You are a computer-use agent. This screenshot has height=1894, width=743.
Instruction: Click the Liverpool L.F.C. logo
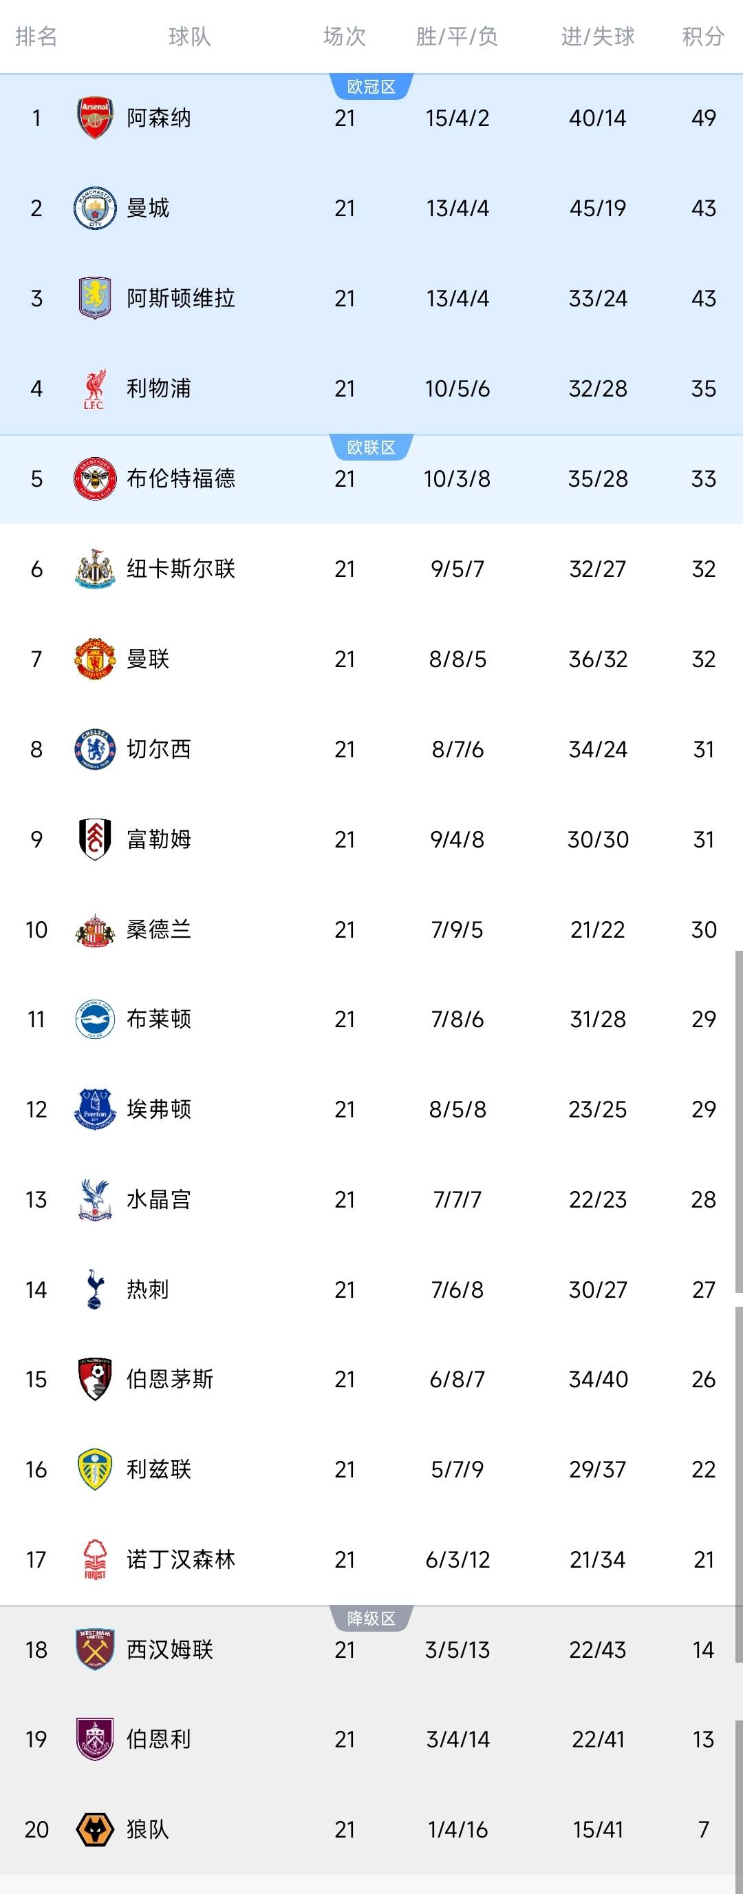pyautogui.click(x=95, y=388)
